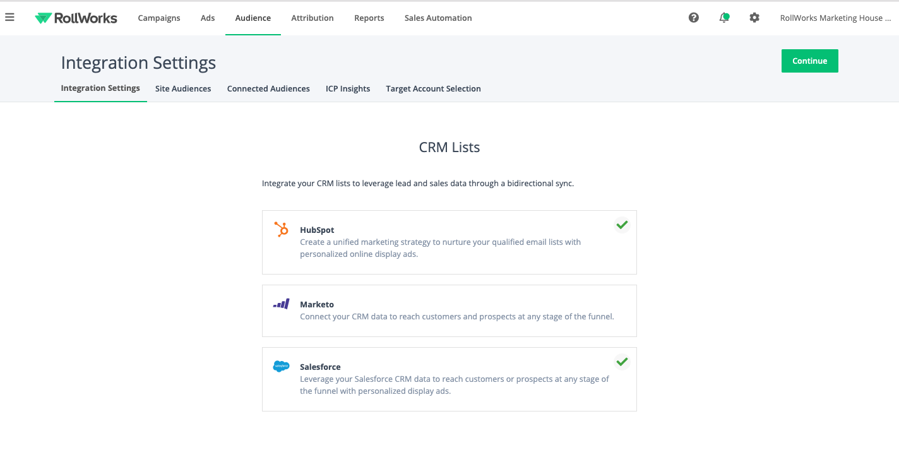Screen dimensions: 899x450
Task: Toggle the HubSpot connected checkmark
Action: [x=622, y=225]
